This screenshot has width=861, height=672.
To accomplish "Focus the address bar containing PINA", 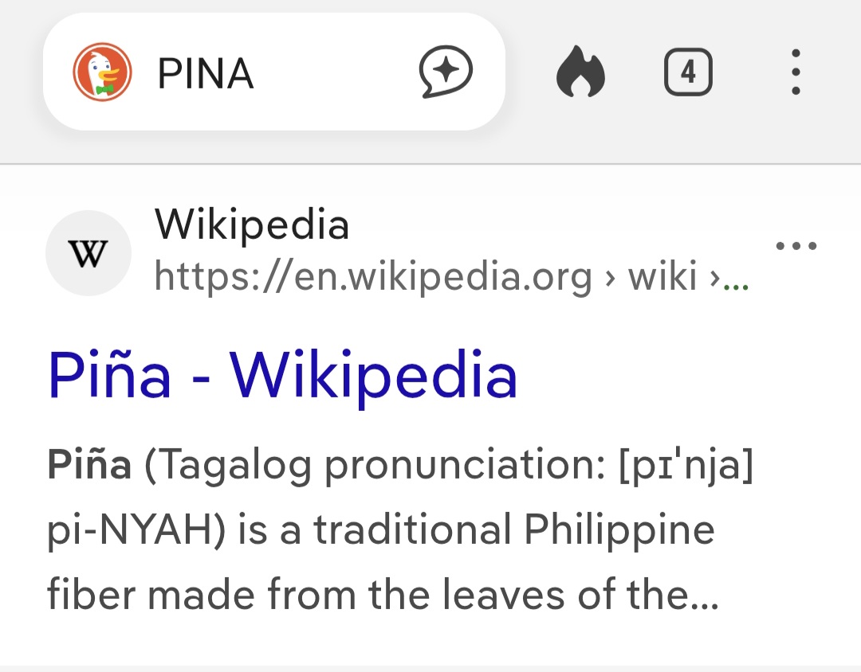I will click(x=271, y=73).
